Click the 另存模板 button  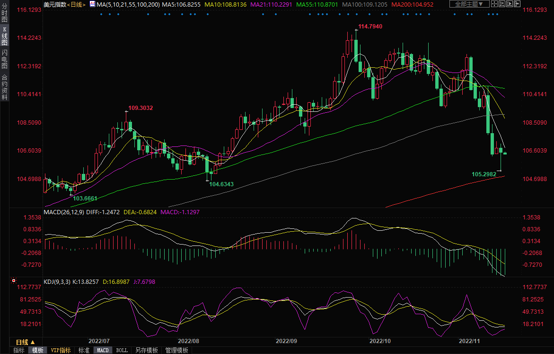tap(146, 350)
